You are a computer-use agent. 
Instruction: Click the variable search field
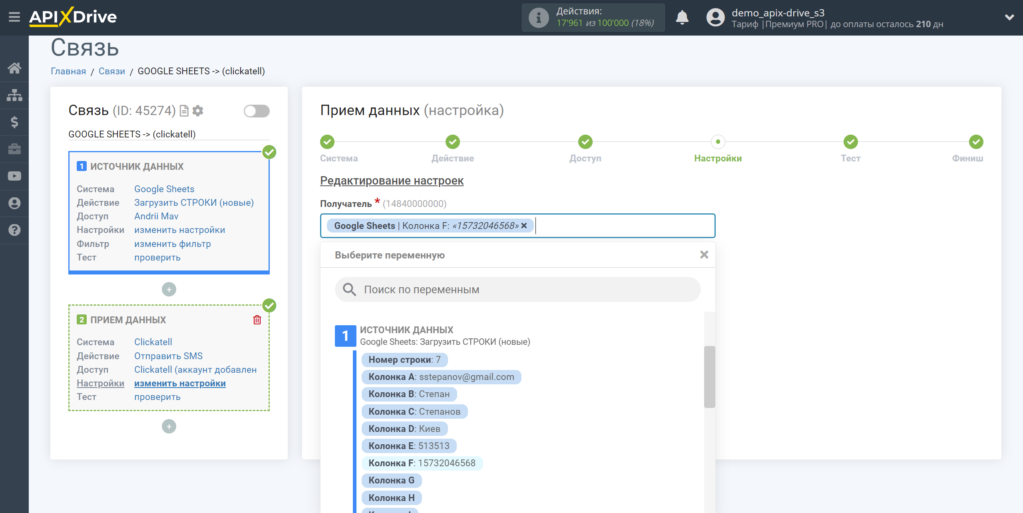coord(517,289)
